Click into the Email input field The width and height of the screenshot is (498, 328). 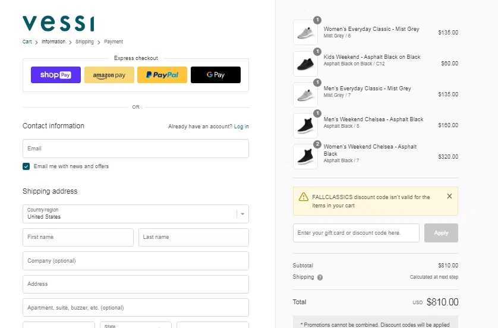tap(135, 149)
